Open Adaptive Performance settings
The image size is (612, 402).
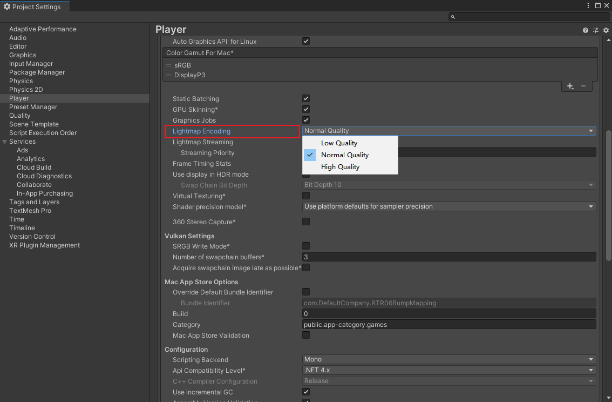43,29
